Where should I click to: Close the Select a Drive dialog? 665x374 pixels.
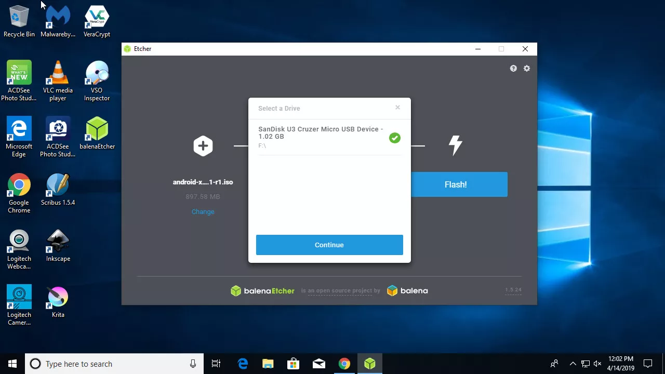pyautogui.click(x=397, y=108)
